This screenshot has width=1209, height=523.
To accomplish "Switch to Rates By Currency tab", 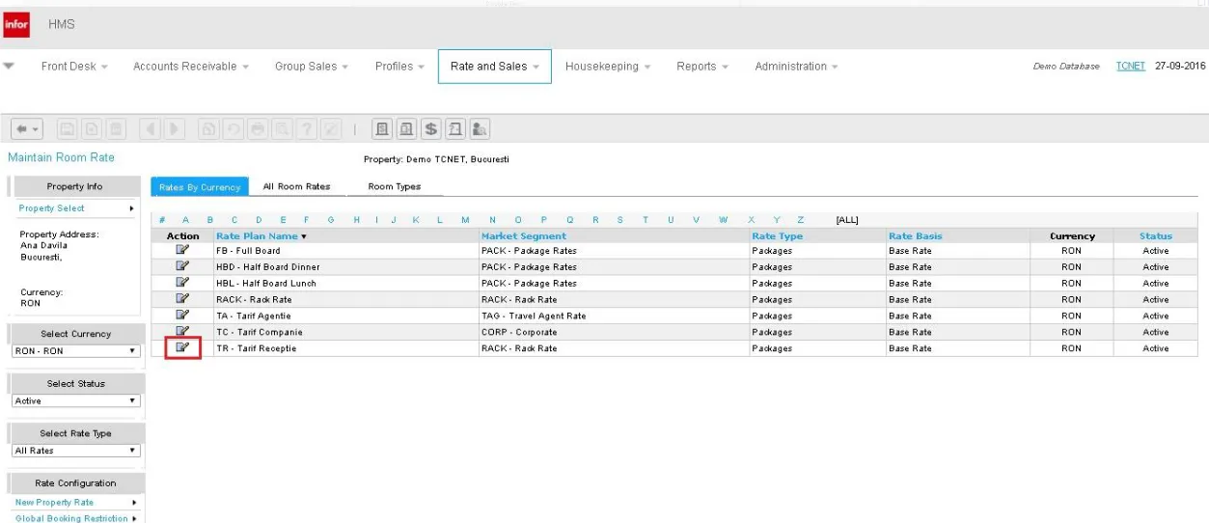I will click(x=200, y=186).
